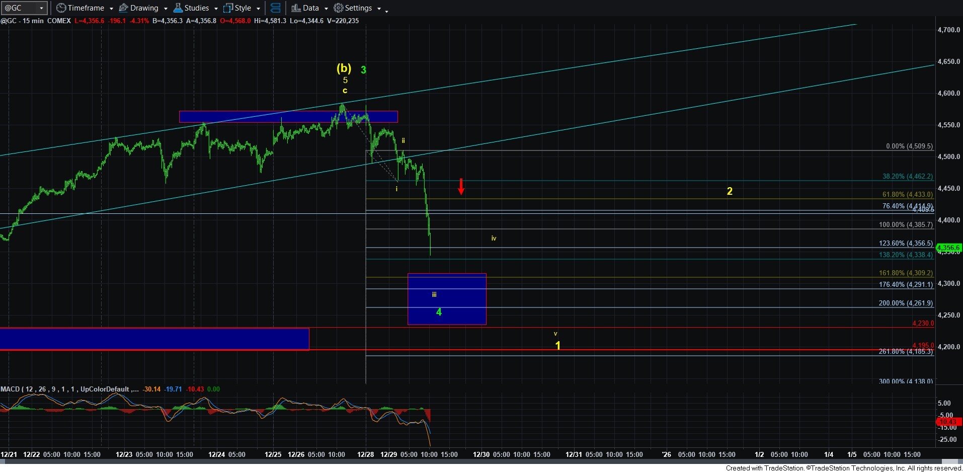The width and height of the screenshot is (963, 472).
Task: Click the @GC - 15 min COMEX status text
Action: (36, 21)
